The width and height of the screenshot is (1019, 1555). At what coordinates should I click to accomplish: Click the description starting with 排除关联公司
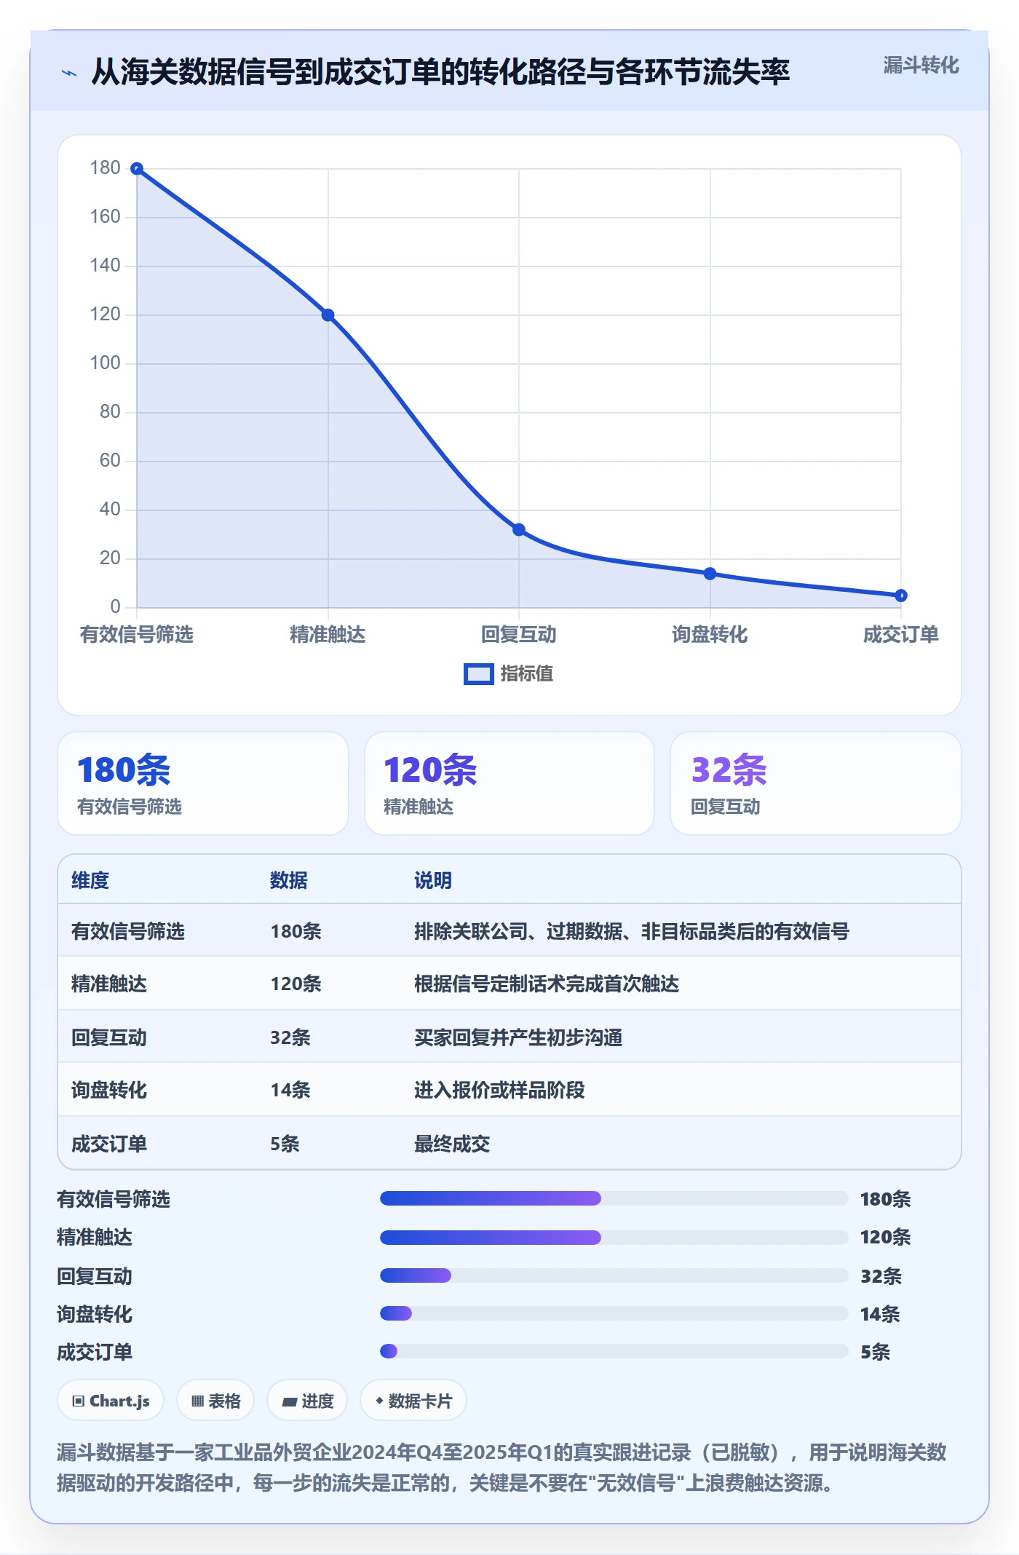point(632,931)
